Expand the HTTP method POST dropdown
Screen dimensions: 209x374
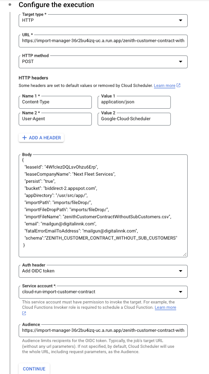(103, 62)
